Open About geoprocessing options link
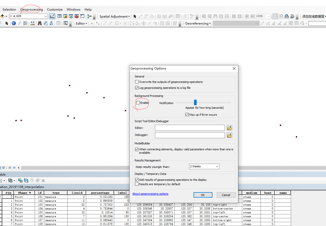Viewport: 326px width, 226px height. pos(150,194)
